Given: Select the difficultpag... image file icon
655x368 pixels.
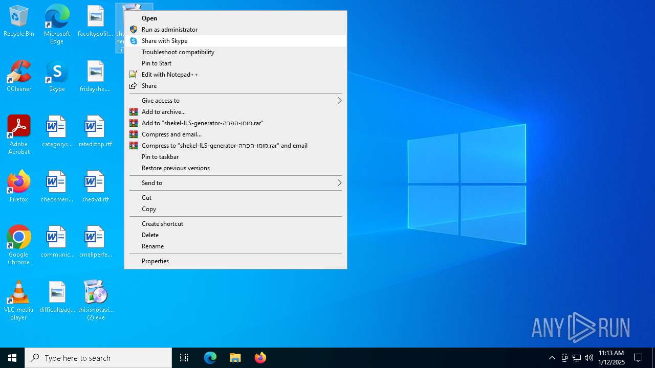Looking at the screenshot, I should coord(57,297).
